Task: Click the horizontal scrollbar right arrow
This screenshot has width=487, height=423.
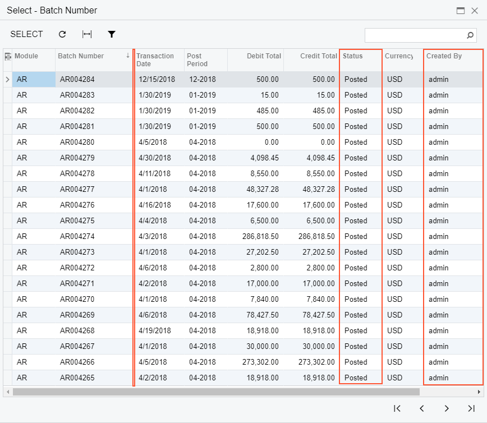Action: pyautogui.click(x=479, y=392)
